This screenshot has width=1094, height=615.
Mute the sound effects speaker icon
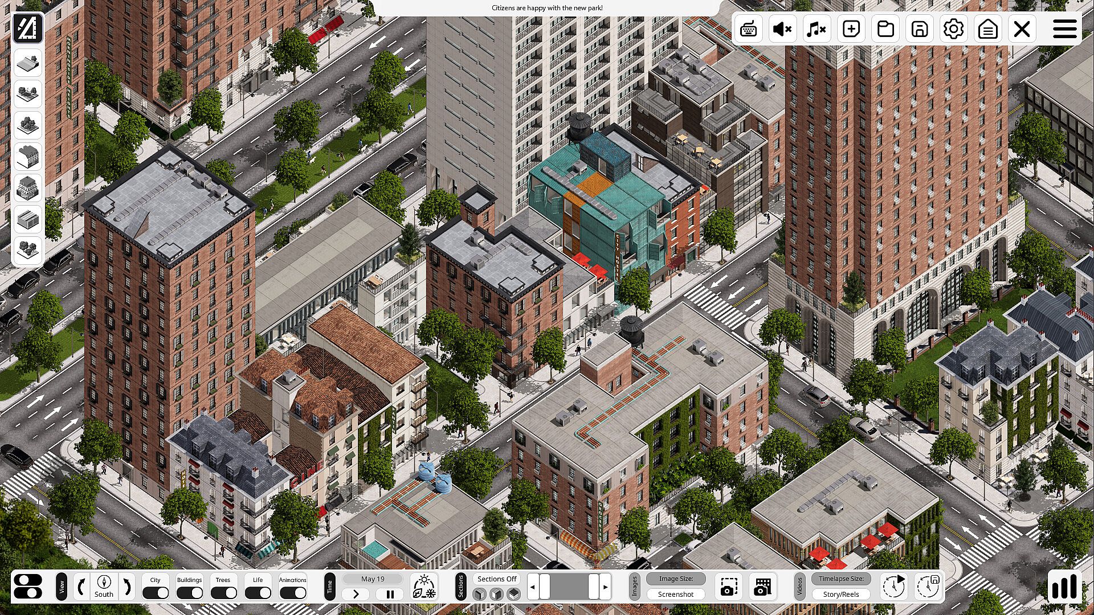click(782, 29)
